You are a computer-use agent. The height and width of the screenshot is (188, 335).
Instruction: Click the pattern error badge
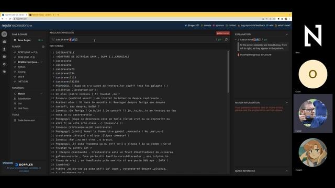coord(223,33)
